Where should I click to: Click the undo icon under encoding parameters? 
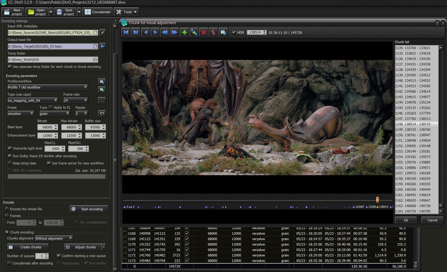[102, 113]
